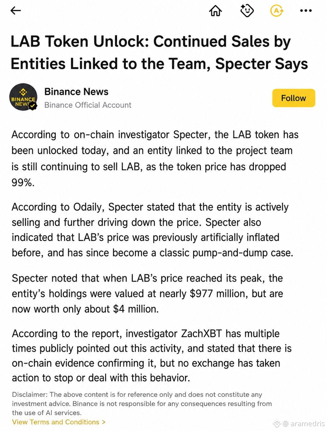Tap the paragraph mentioning 99% drop
This screenshot has height=431, width=327.
pyautogui.click(x=155, y=158)
